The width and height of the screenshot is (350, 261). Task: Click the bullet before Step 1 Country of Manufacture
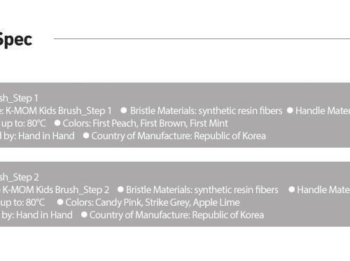[x=86, y=136]
